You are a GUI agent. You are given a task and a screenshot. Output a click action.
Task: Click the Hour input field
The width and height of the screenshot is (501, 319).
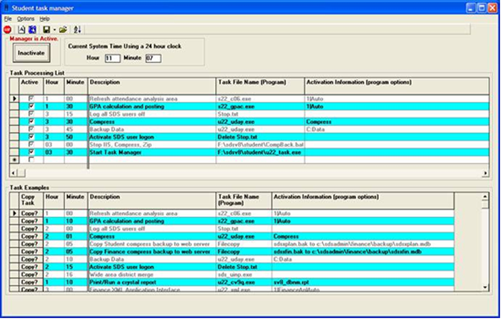(111, 58)
